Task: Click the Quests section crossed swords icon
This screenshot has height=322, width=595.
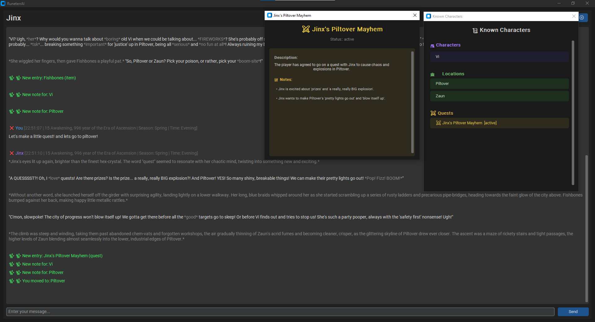Action: coord(433,113)
